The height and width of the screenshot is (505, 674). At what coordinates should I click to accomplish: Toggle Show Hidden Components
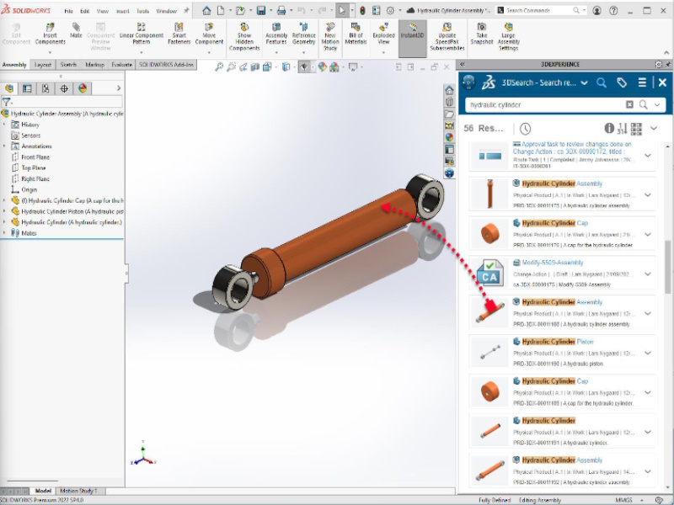[244, 35]
